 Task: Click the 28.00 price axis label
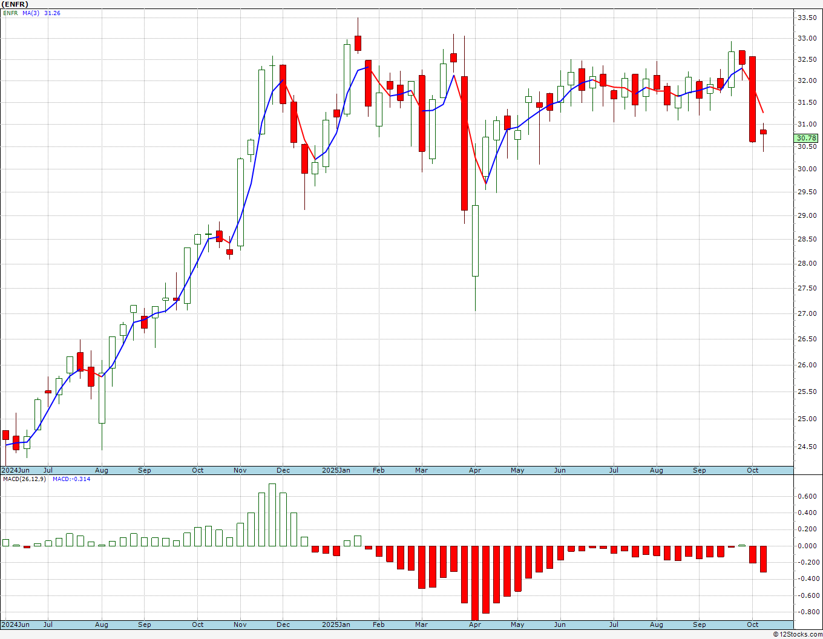pos(807,263)
